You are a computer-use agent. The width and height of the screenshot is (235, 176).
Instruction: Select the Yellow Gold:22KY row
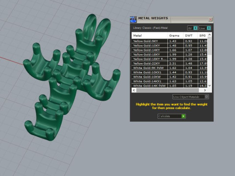pos(169,64)
